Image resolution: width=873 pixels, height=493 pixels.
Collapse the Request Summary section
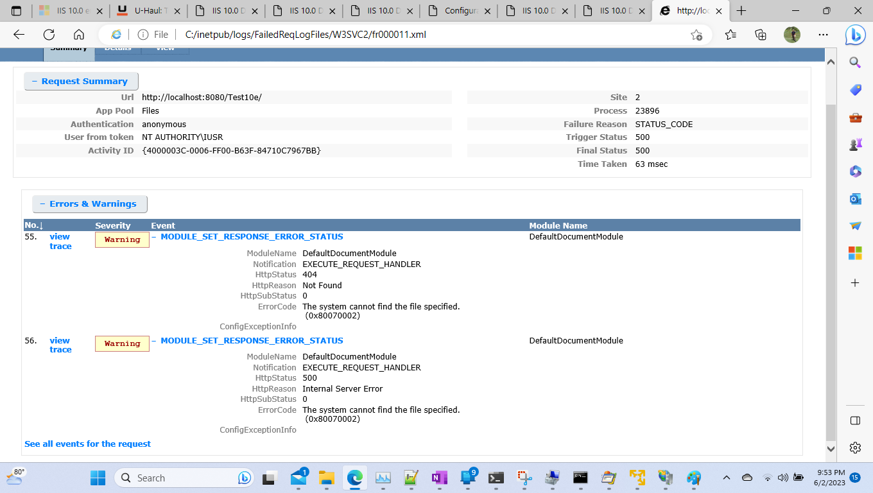81,82
